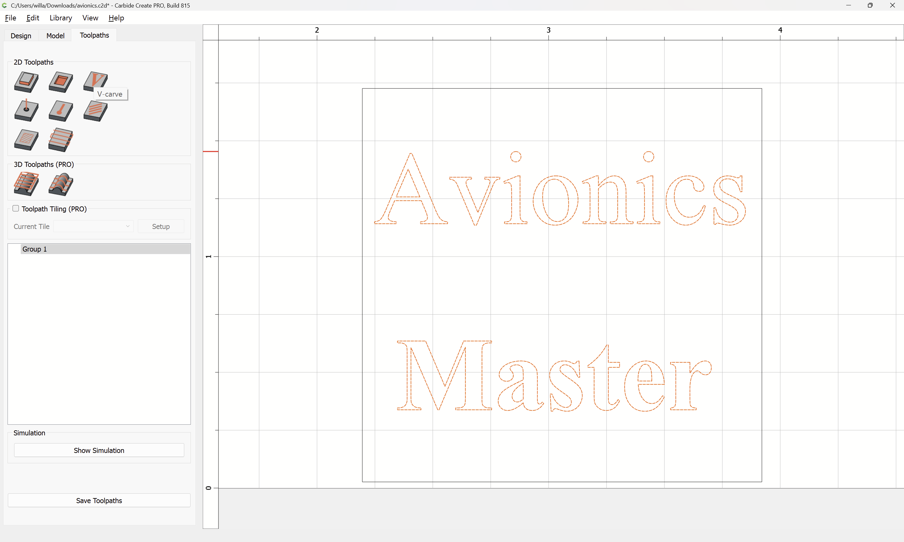904x542 pixels.
Task: Select the Contour toolpath icon
Action: click(26, 82)
